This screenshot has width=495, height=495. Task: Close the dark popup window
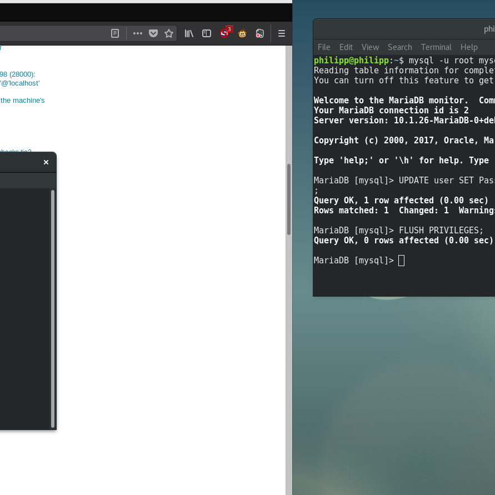[46, 162]
